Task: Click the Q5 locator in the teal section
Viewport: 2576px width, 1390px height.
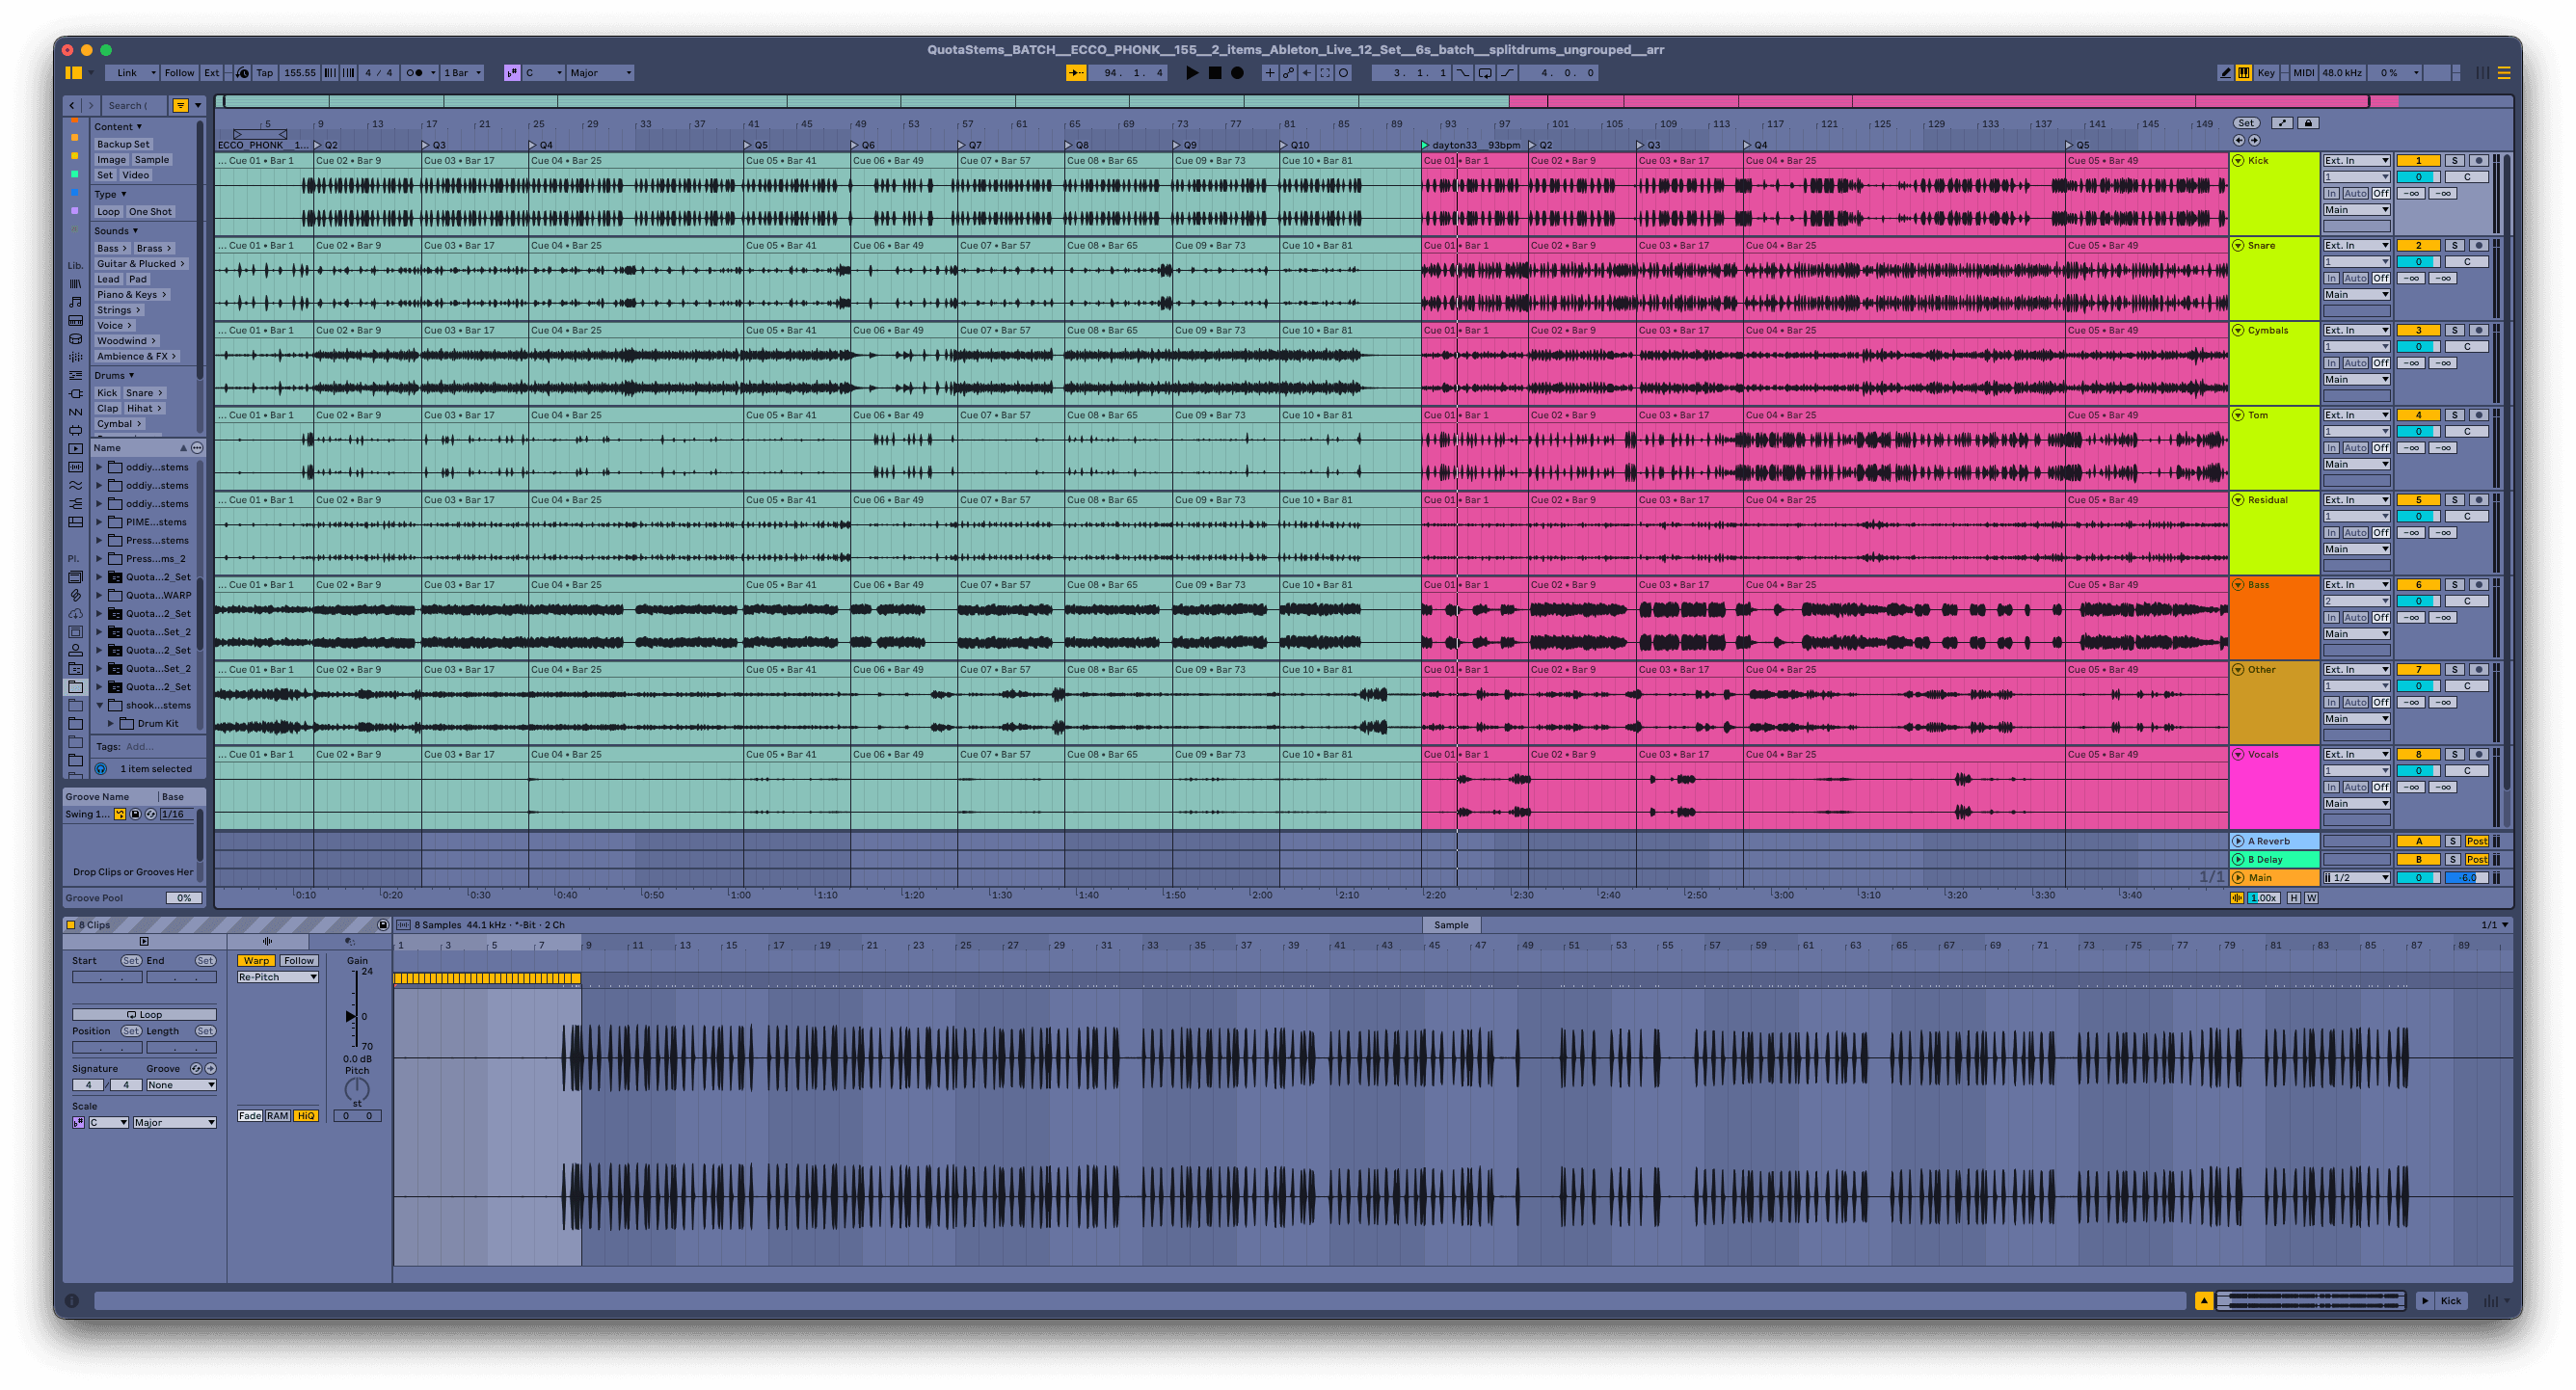Action: click(x=756, y=145)
